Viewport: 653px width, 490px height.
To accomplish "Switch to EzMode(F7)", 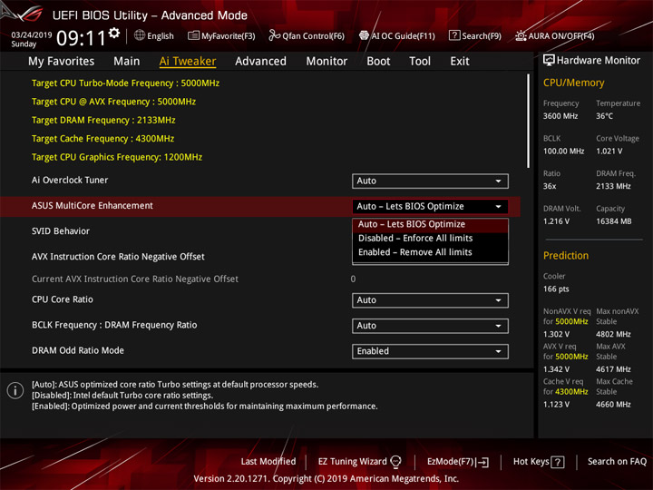I will coord(458,462).
